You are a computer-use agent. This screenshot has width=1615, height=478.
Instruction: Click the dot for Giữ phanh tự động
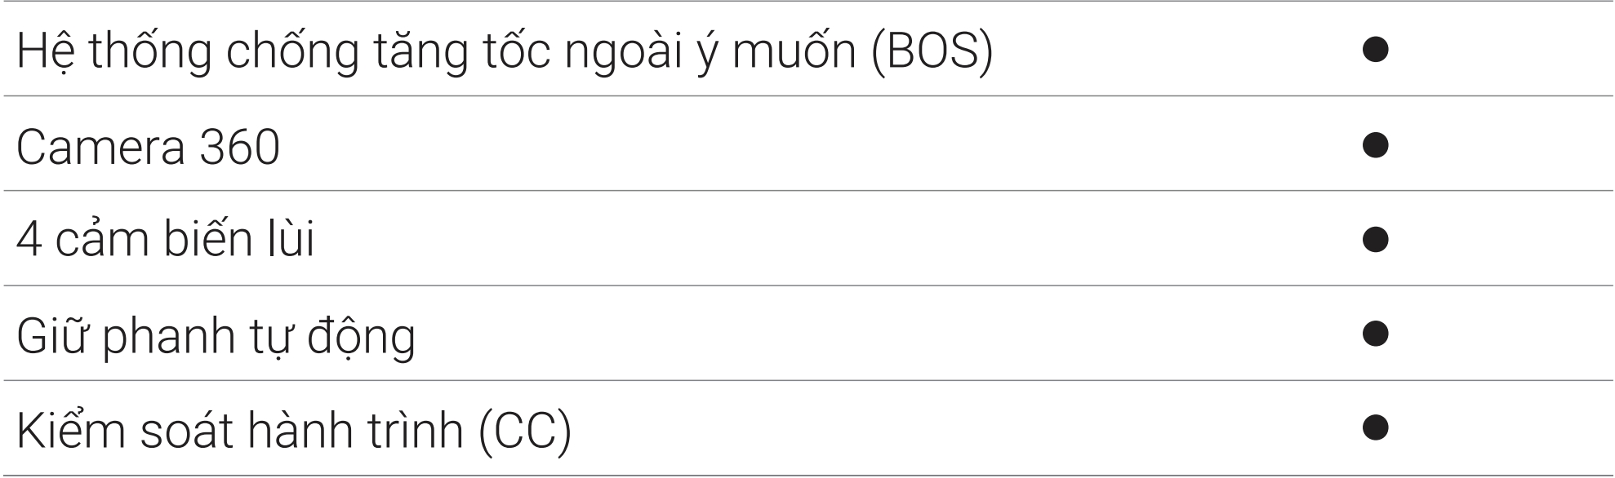click(1376, 334)
